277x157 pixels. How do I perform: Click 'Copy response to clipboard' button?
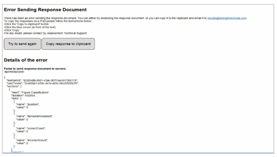pos(68,44)
